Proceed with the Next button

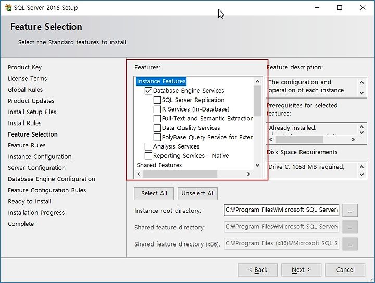click(x=302, y=270)
